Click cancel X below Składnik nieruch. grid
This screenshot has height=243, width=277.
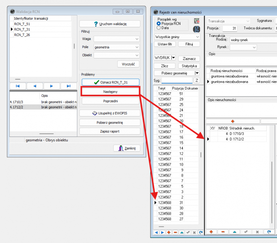point(257,232)
